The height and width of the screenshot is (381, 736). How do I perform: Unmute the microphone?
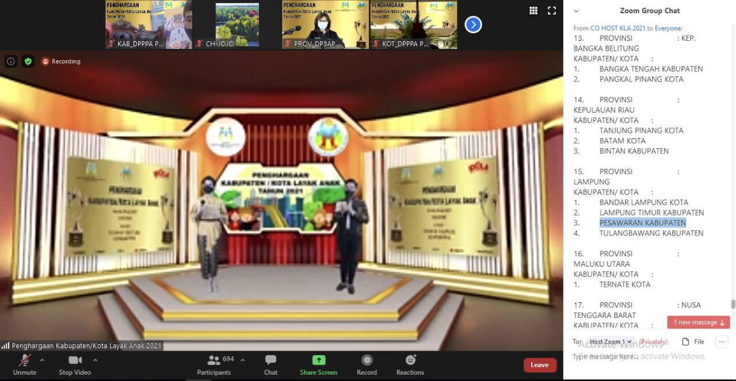(x=24, y=364)
